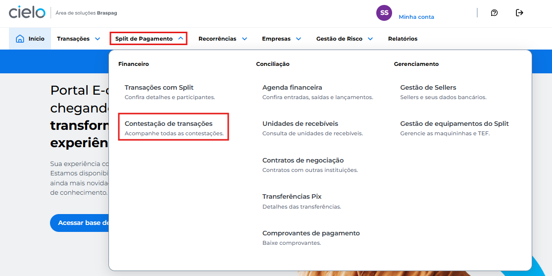Expand the Empresas chevron
Viewport: 552px width, 276px height.
299,39
